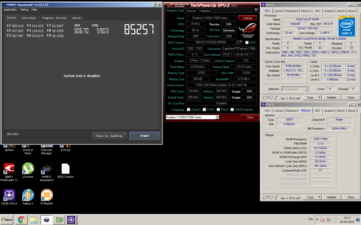
Task: Select the µTorrent desktop icon
Action: (x=28, y=170)
